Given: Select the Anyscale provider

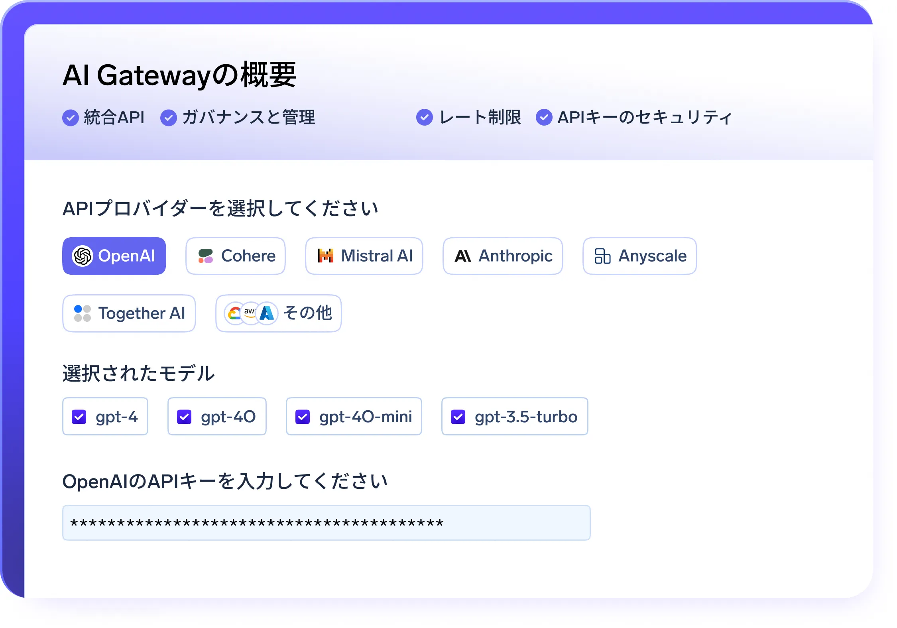Looking at the screenshot, I should pyautogui.click(x=640, y=256).
